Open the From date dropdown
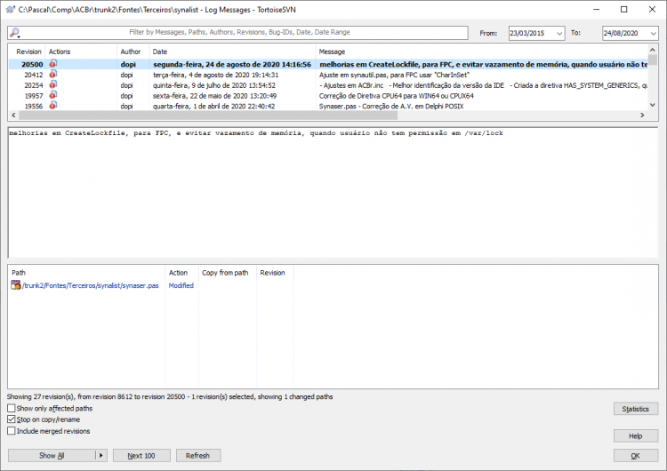This screenshot has width=667, height=471. pyautogui.click(x=559, y=33)
